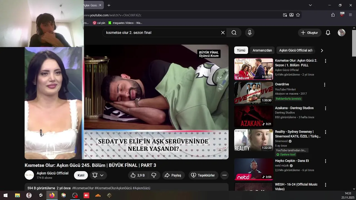Image resolution: width=356 pixels, height=200 pixels.
Task: Open options for Overdrive video
Action: (325, 85)
